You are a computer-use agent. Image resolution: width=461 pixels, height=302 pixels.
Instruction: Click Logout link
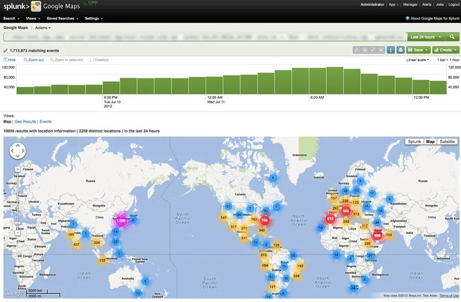454,5
